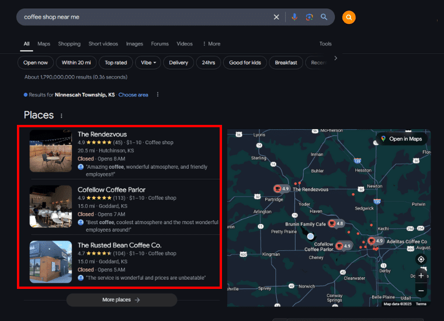Click the 'Opens 7 AM' hours text
444x321 pixels.
coord(111,214)
